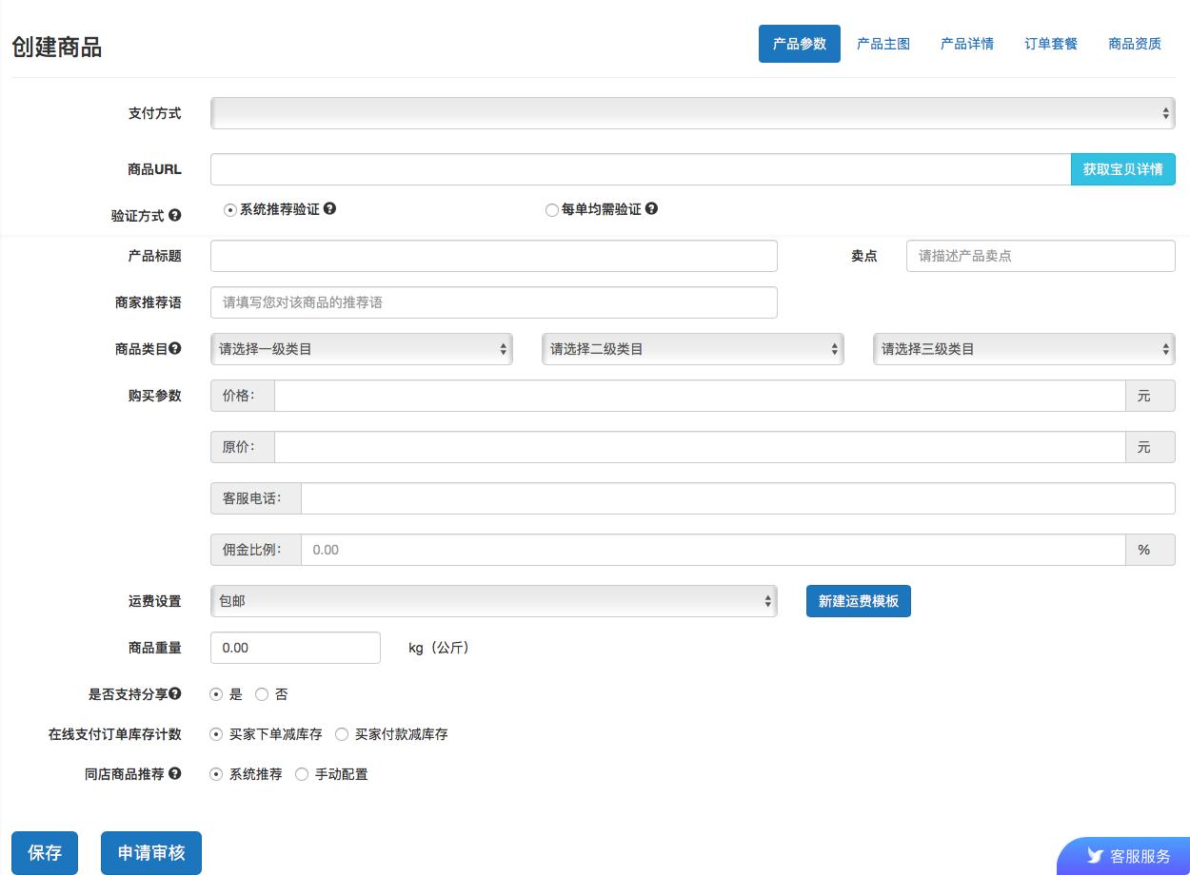Viewport: 1190px width, 875px height.
Task: Open the 支付方式 dropdown
Action: point(692,112)
